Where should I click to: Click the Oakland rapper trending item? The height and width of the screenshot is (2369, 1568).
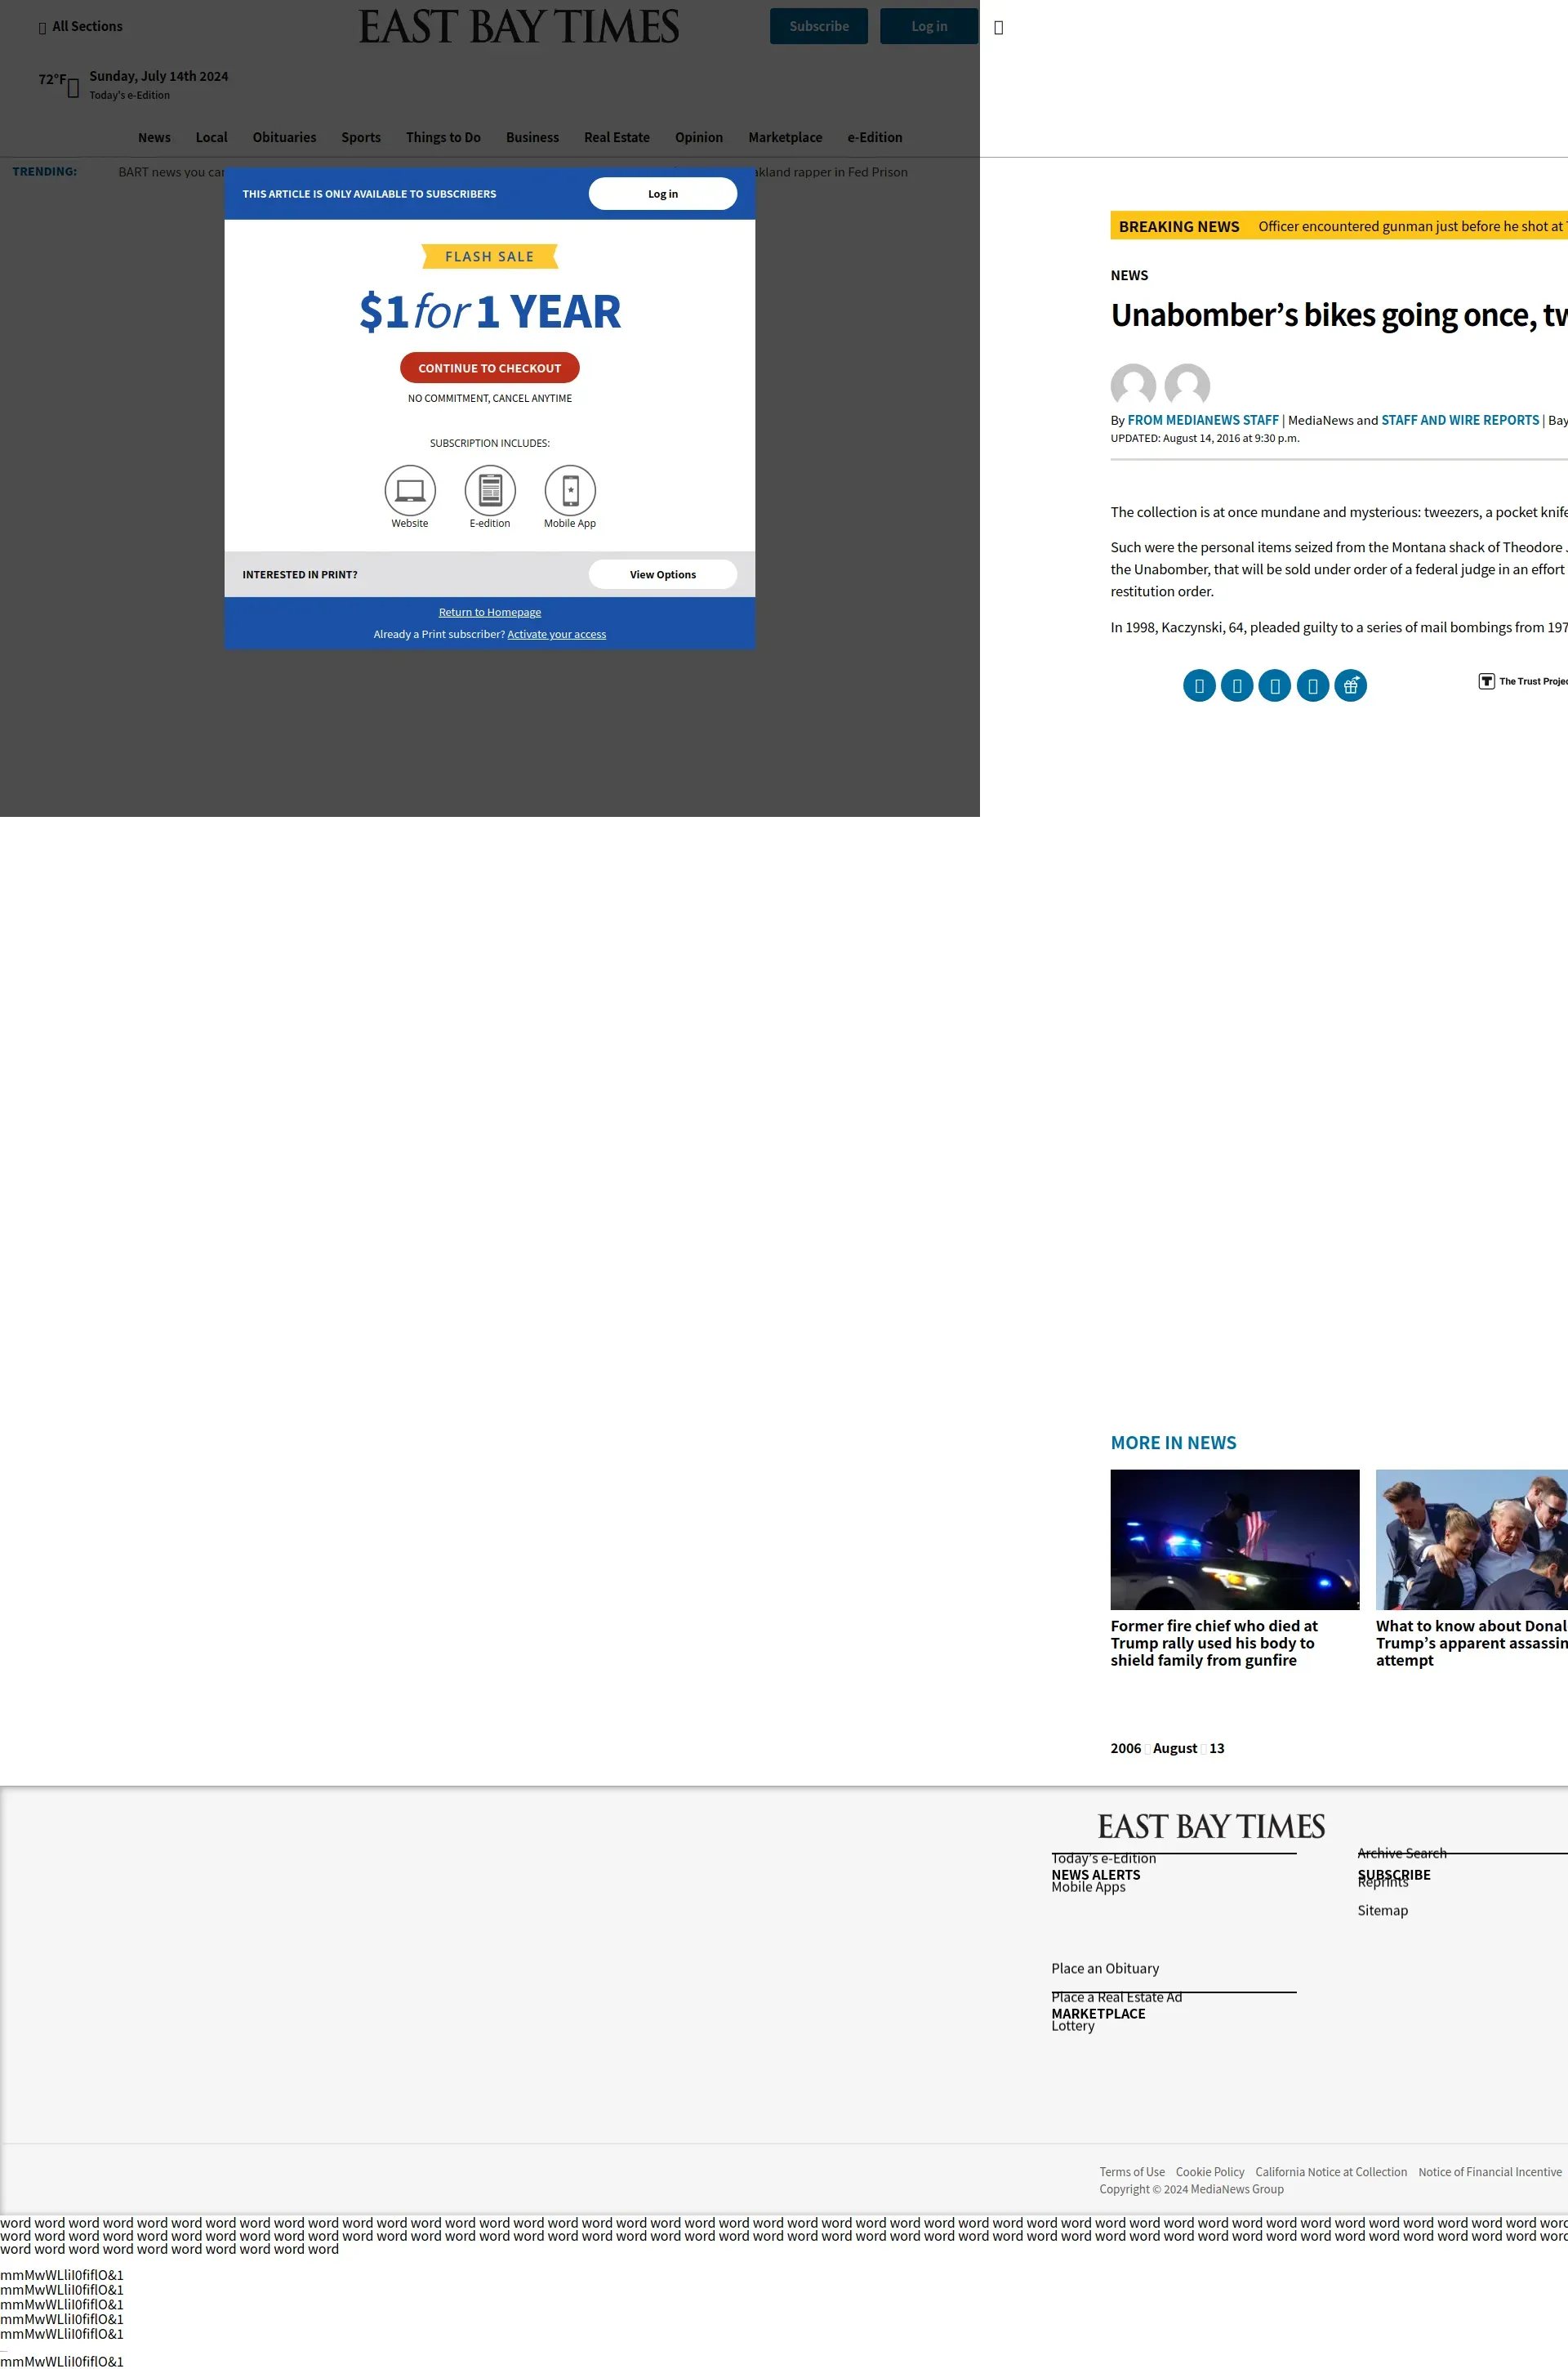tap(832, 172)
